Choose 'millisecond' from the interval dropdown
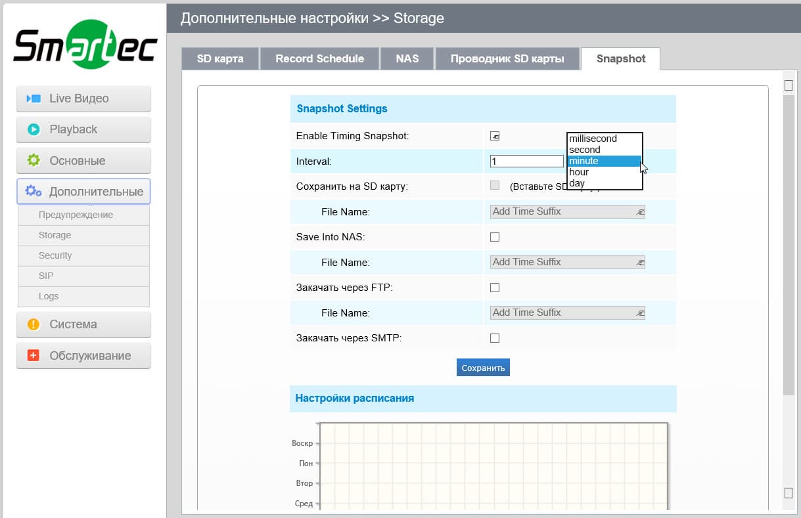801x518 pixels. 593,139
